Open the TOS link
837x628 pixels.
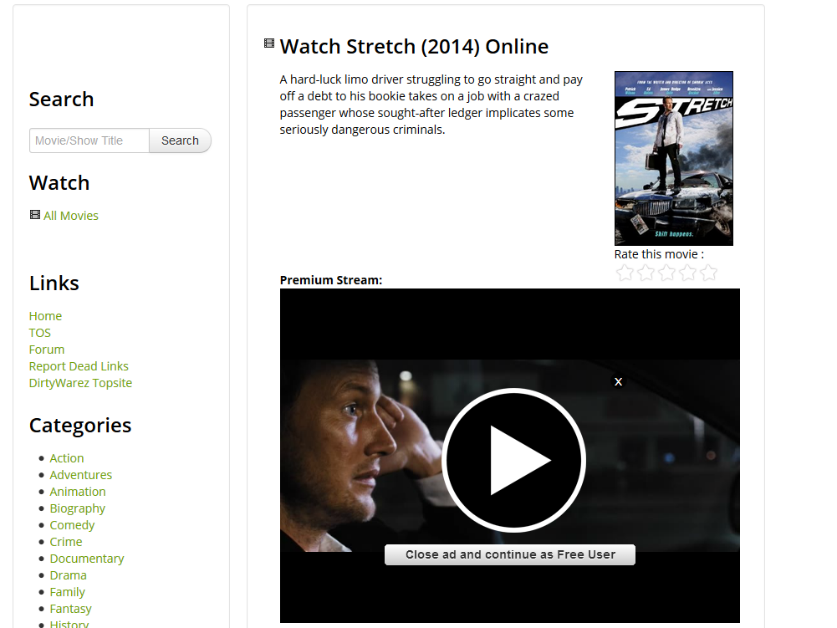39,333
